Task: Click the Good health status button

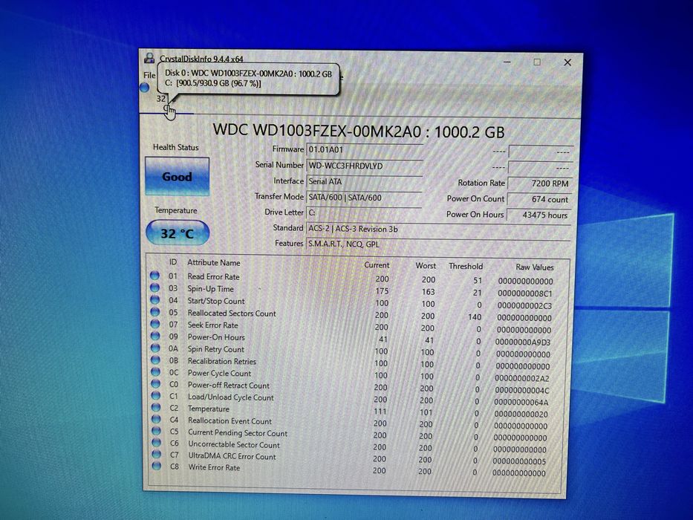Action: tap(177, 177)
